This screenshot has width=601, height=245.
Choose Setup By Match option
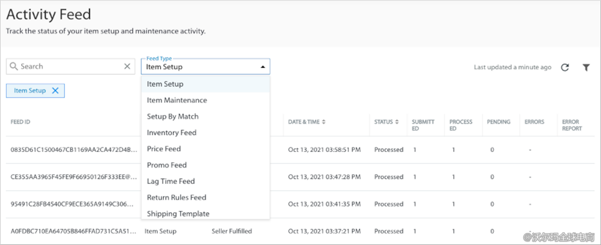click(x=173, y=117)
